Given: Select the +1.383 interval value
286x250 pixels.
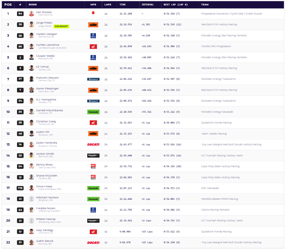Looking at the screenshot, I should pos(146,24).
